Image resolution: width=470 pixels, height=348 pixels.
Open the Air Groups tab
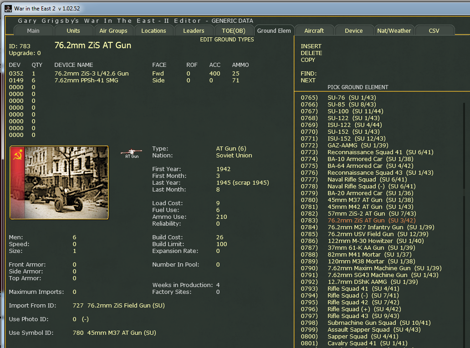[113, 31]
